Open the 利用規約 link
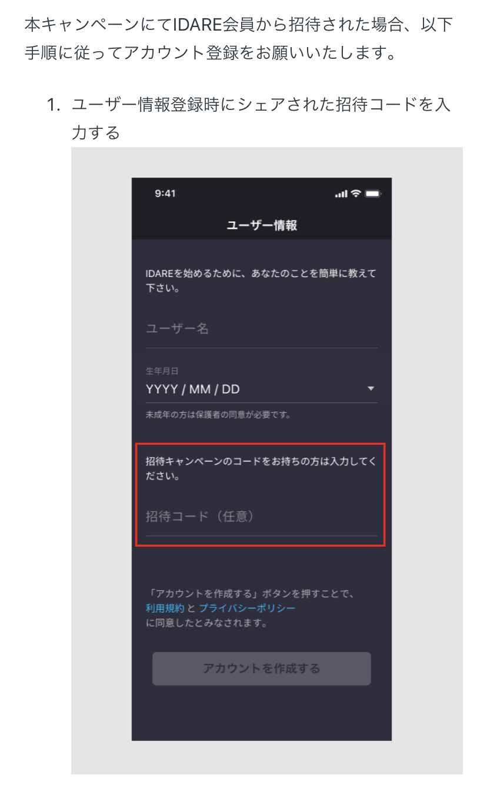 (x=165, y=608)
